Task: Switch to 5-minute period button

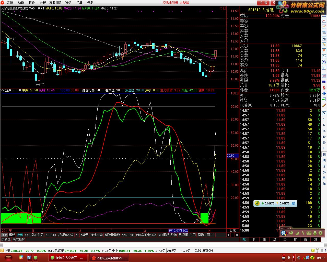Action: 324,126
